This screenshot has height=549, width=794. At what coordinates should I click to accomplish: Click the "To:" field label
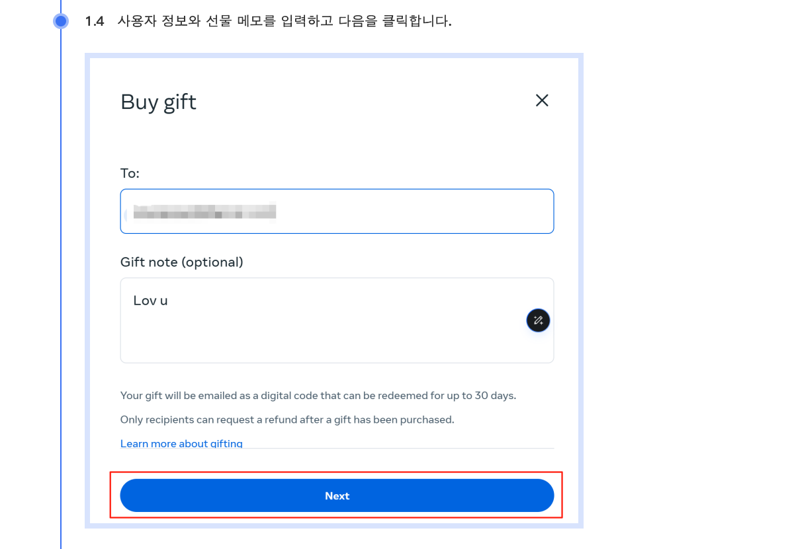(130, 173)
